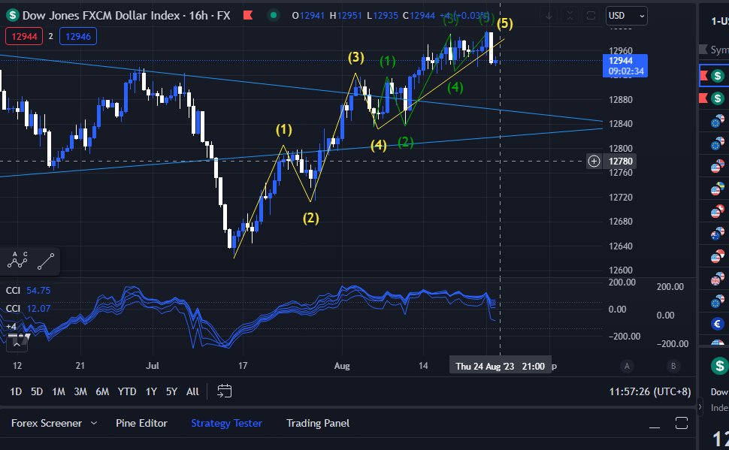Image resolution: width=729 pixels, height=450 pixels.
Task: Select the green (4) wave label on chart
Action: (455, 87)
